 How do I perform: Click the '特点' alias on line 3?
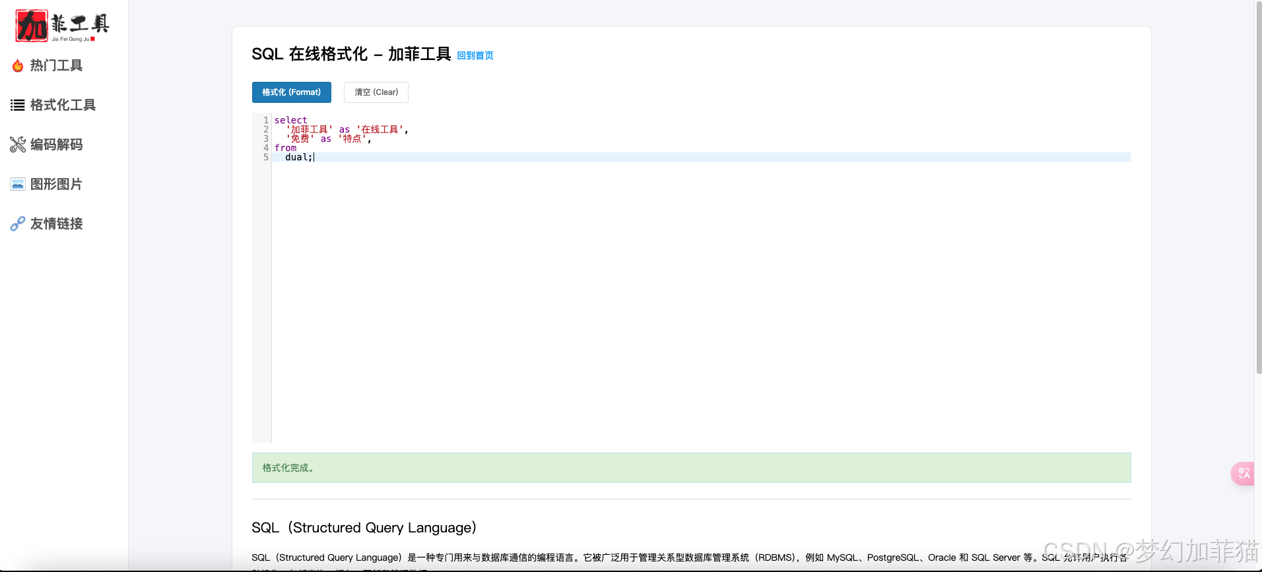352,139
